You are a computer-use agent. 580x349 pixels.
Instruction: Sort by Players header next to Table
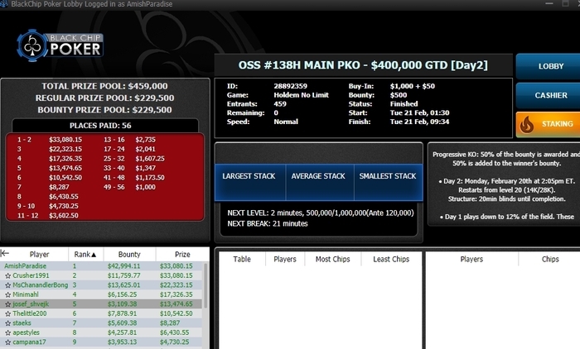click(285, 259)
